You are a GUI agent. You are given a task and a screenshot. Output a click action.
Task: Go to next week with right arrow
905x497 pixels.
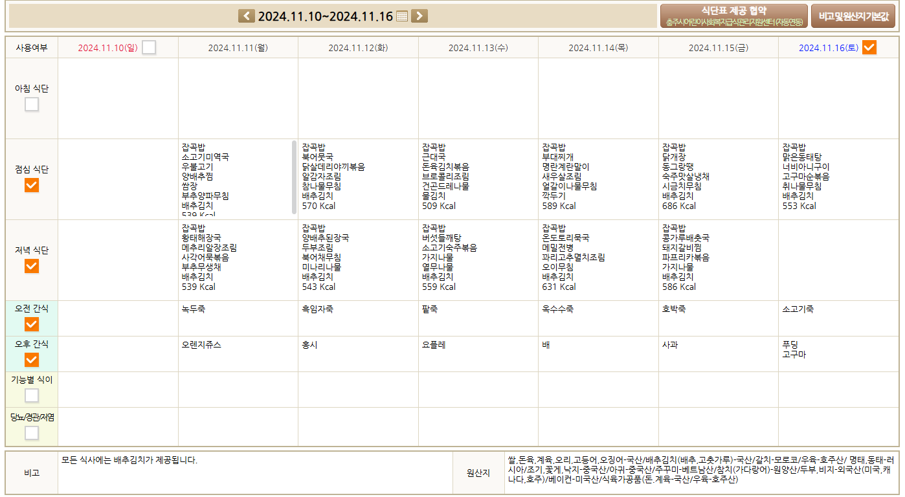[x=419, y=16]
